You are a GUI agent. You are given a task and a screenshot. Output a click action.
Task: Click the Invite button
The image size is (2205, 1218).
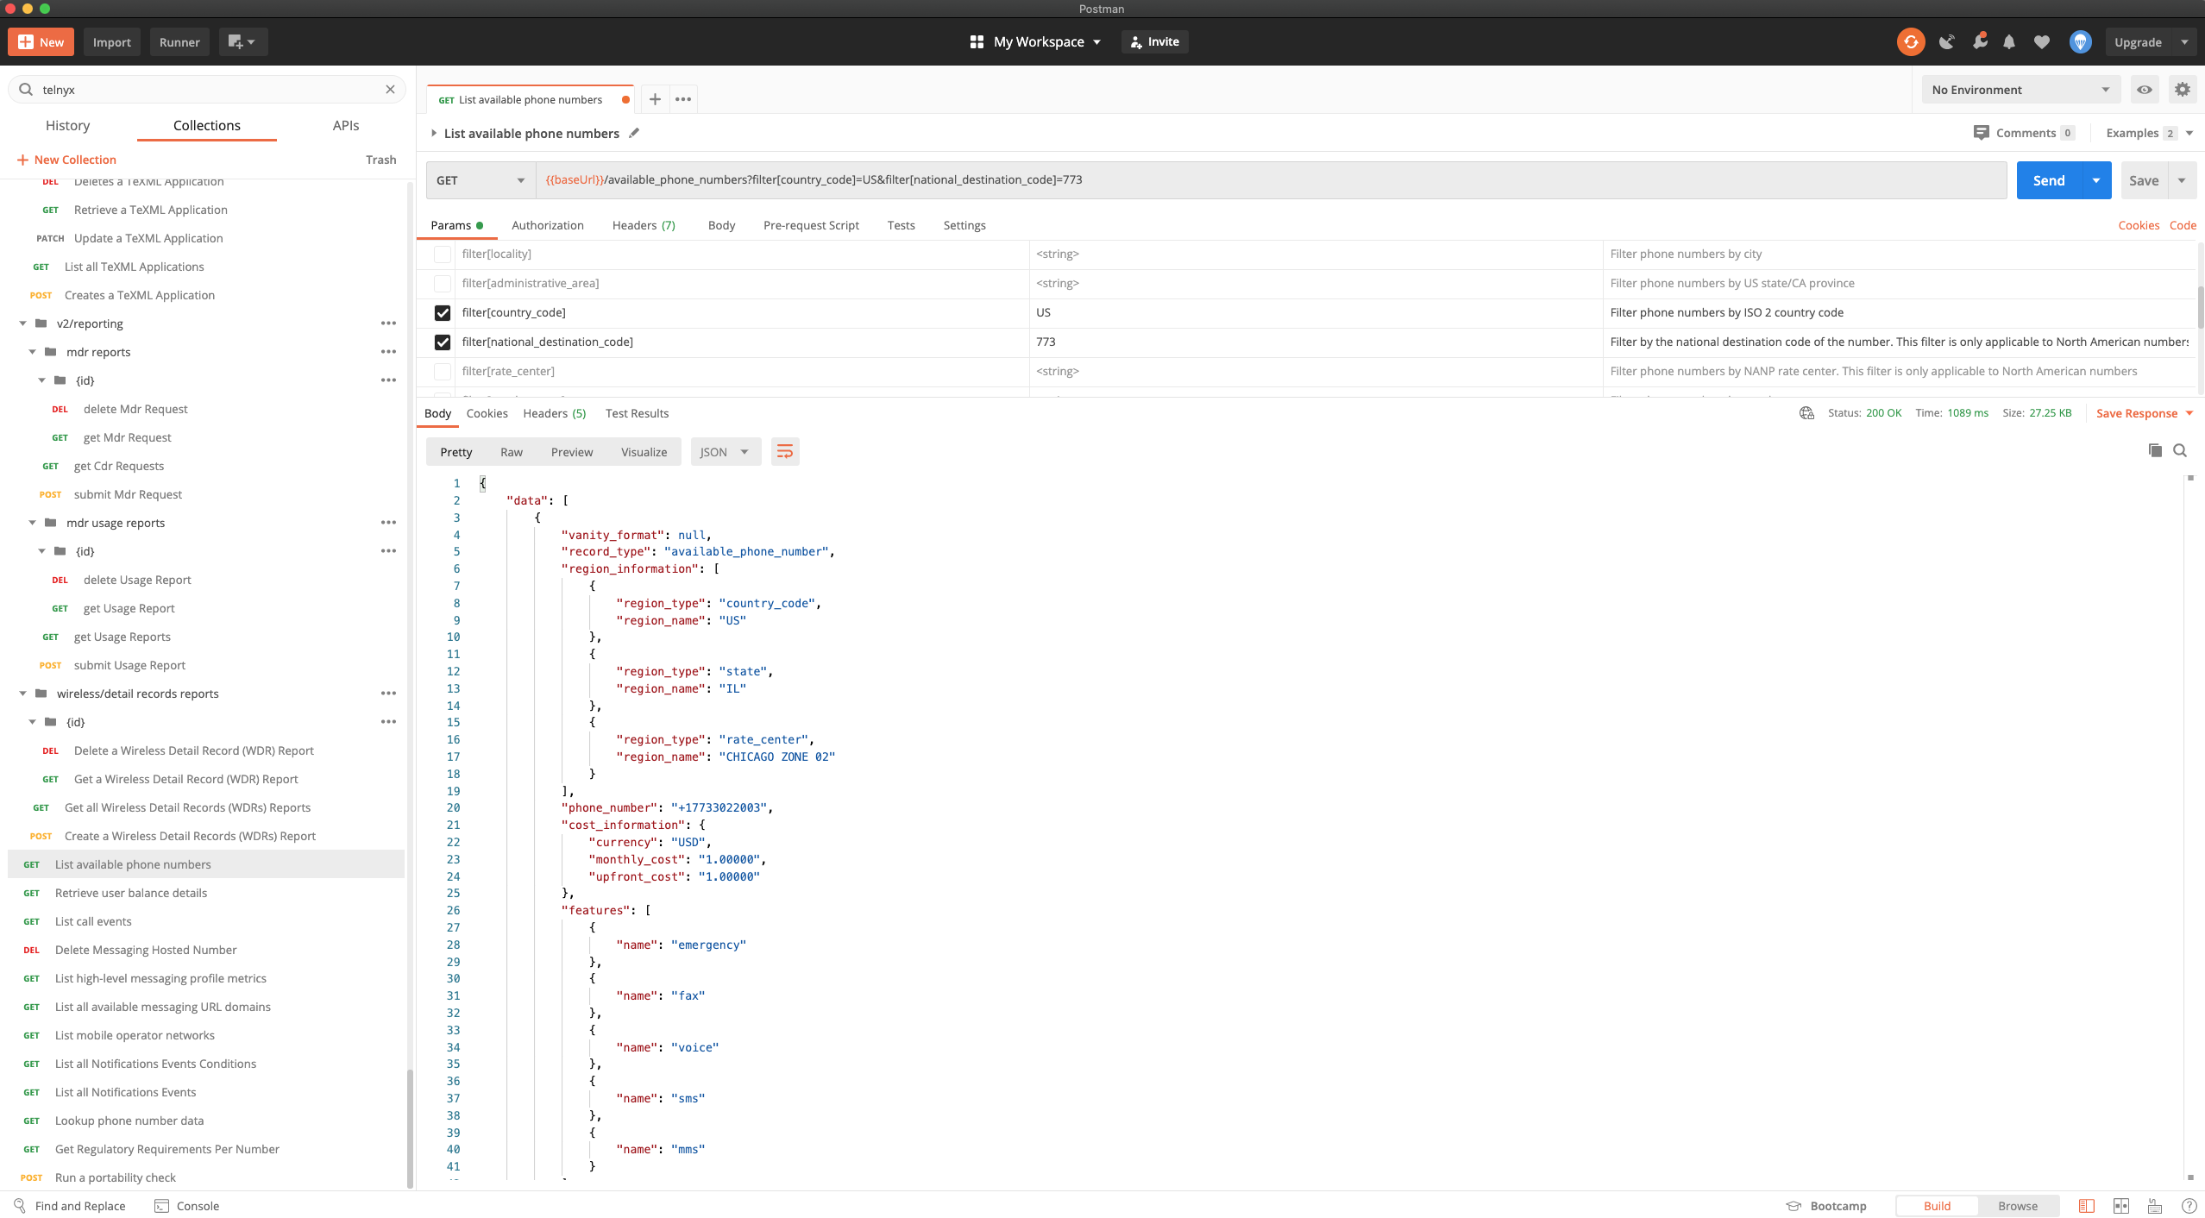tap(1154, 41)
